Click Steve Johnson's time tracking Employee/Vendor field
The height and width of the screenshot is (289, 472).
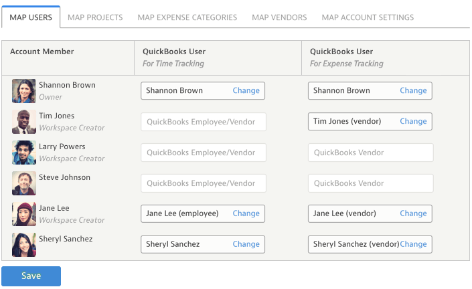203,183
